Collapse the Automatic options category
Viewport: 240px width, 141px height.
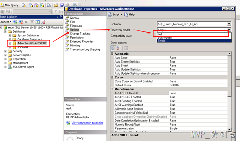point(112,54)
